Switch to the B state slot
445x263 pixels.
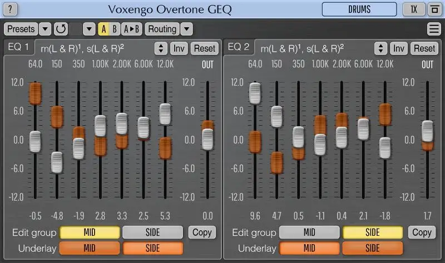click(x=115, y=29)
